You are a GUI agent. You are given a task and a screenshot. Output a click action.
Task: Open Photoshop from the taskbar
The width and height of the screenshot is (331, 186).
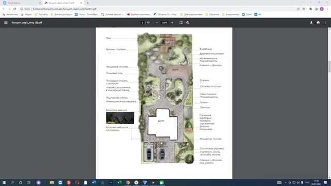click(x=111, y=182)
